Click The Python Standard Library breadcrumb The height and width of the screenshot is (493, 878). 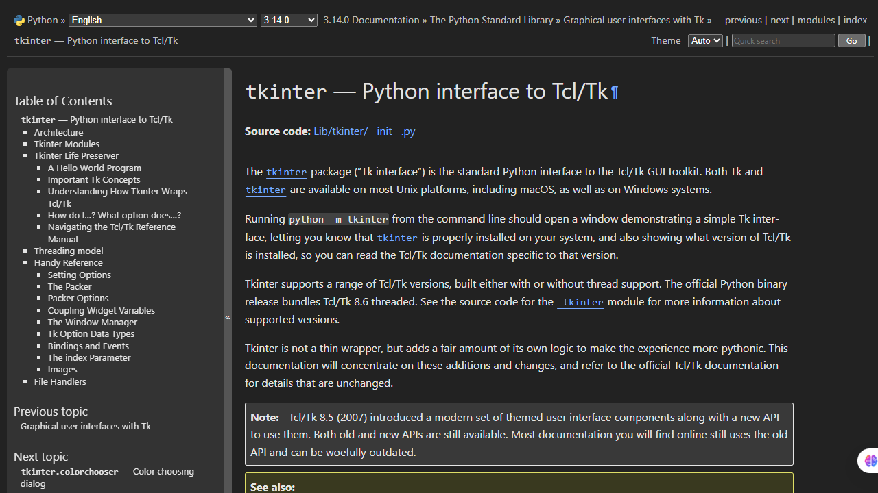[491, 20]
